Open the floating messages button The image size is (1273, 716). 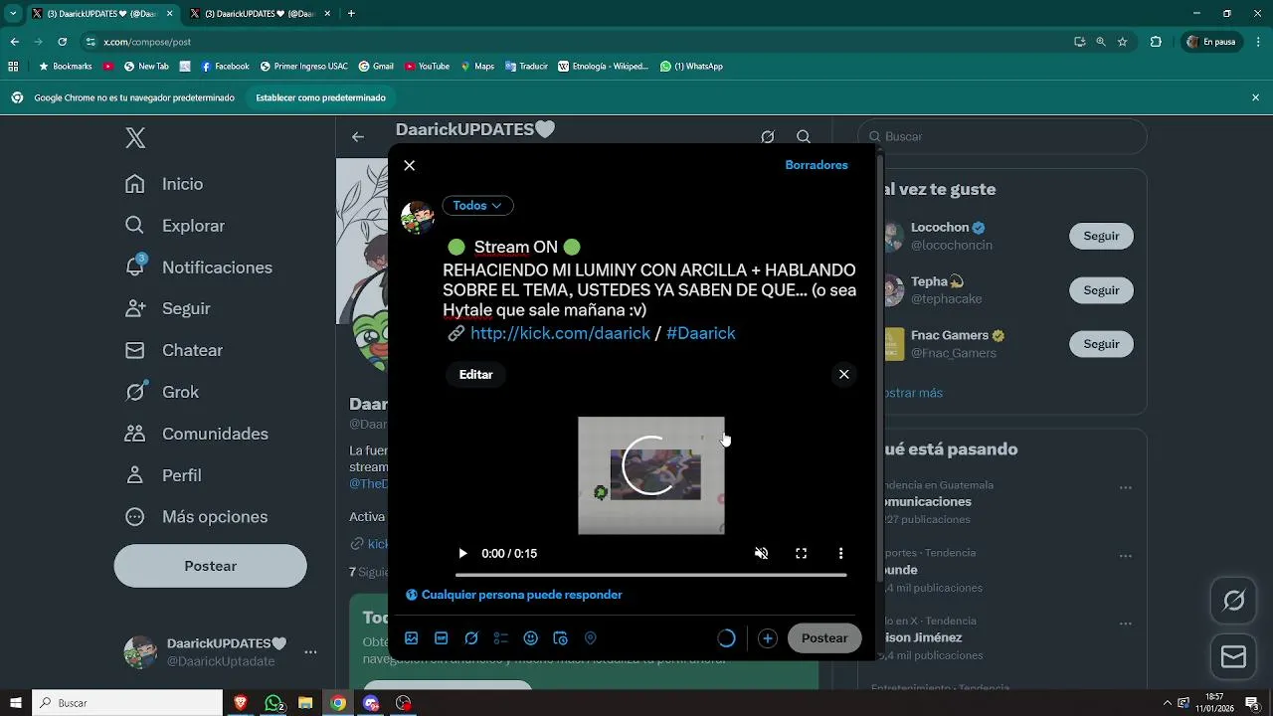(x=1234, y=657)
